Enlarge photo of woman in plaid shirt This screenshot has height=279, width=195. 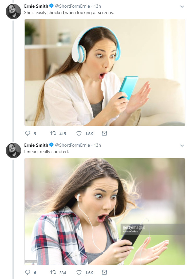105,212
